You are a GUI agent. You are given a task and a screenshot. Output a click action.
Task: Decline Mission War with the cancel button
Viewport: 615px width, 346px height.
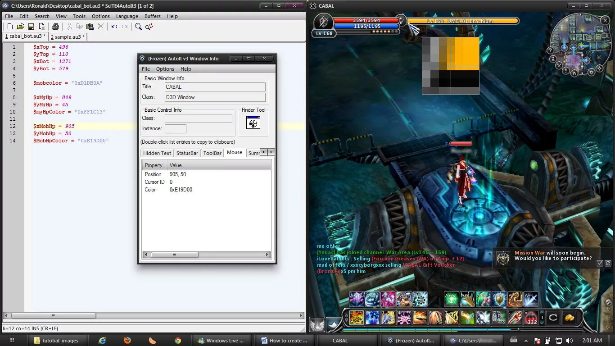pyautogui.click(x=608, y=263)
